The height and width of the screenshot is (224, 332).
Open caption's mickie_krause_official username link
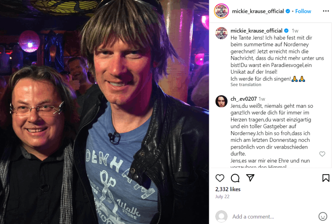(256, 31)
